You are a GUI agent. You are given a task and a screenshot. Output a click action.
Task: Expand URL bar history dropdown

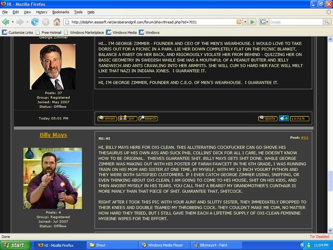click(245, 22)
